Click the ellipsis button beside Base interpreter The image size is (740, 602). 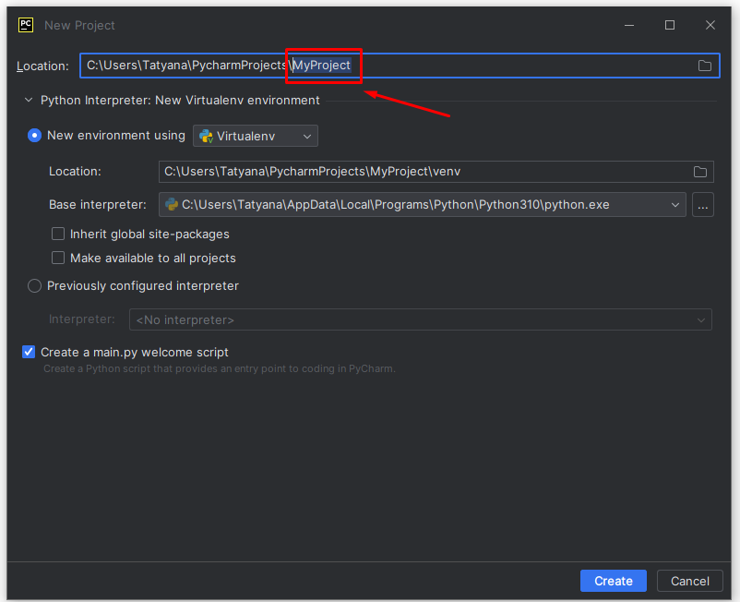703,205
